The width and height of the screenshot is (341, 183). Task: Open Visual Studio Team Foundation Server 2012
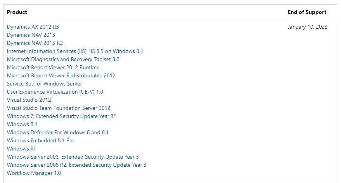(x=59, y=108)
